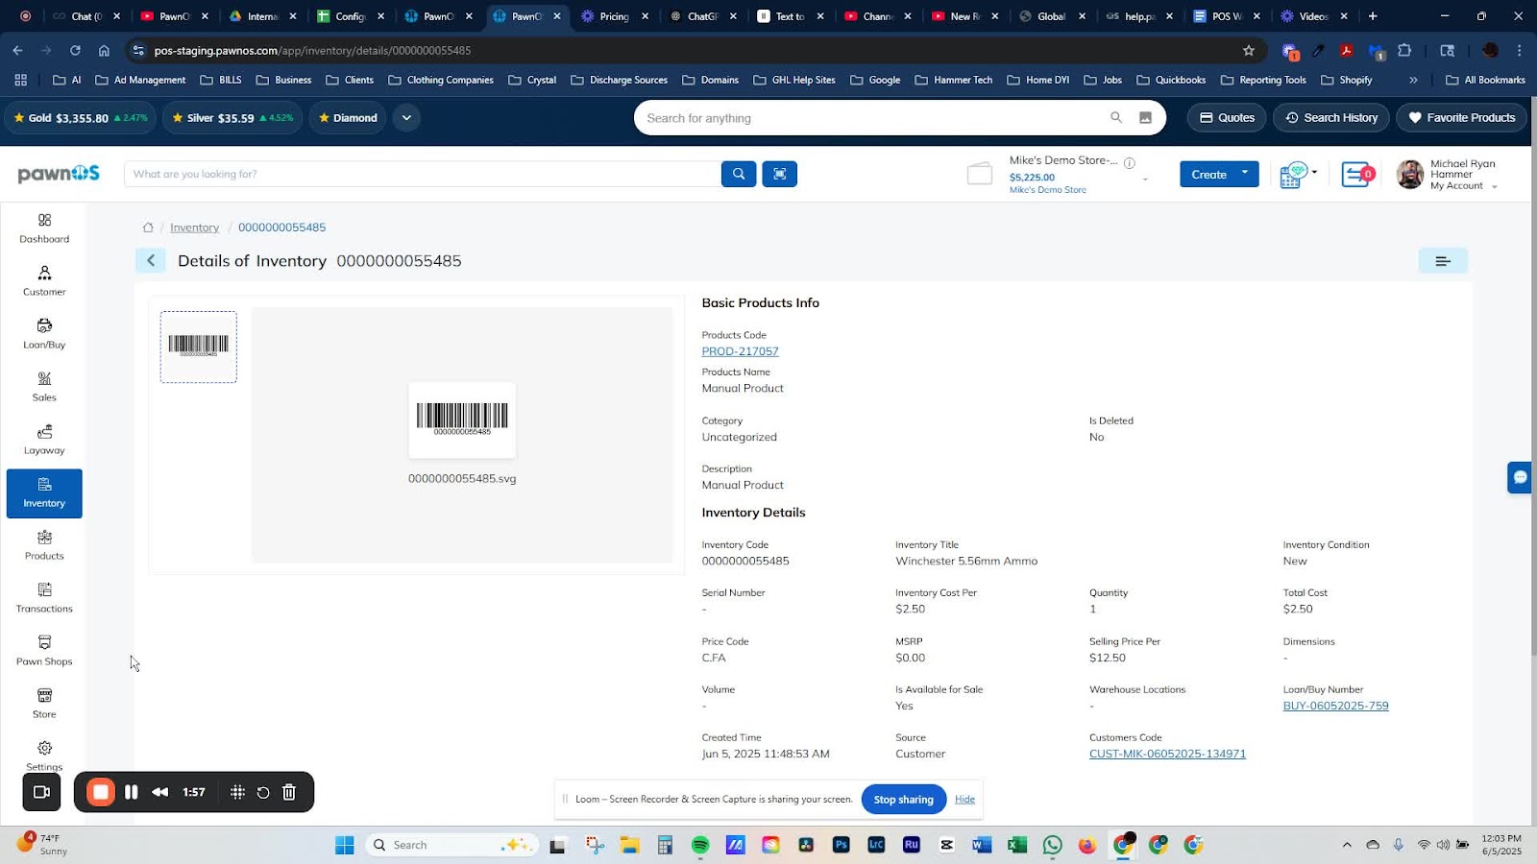Viewport: 1537px width, 864px height.
Task: Stop the Loom recording
Action: click(x=101, y=792)
